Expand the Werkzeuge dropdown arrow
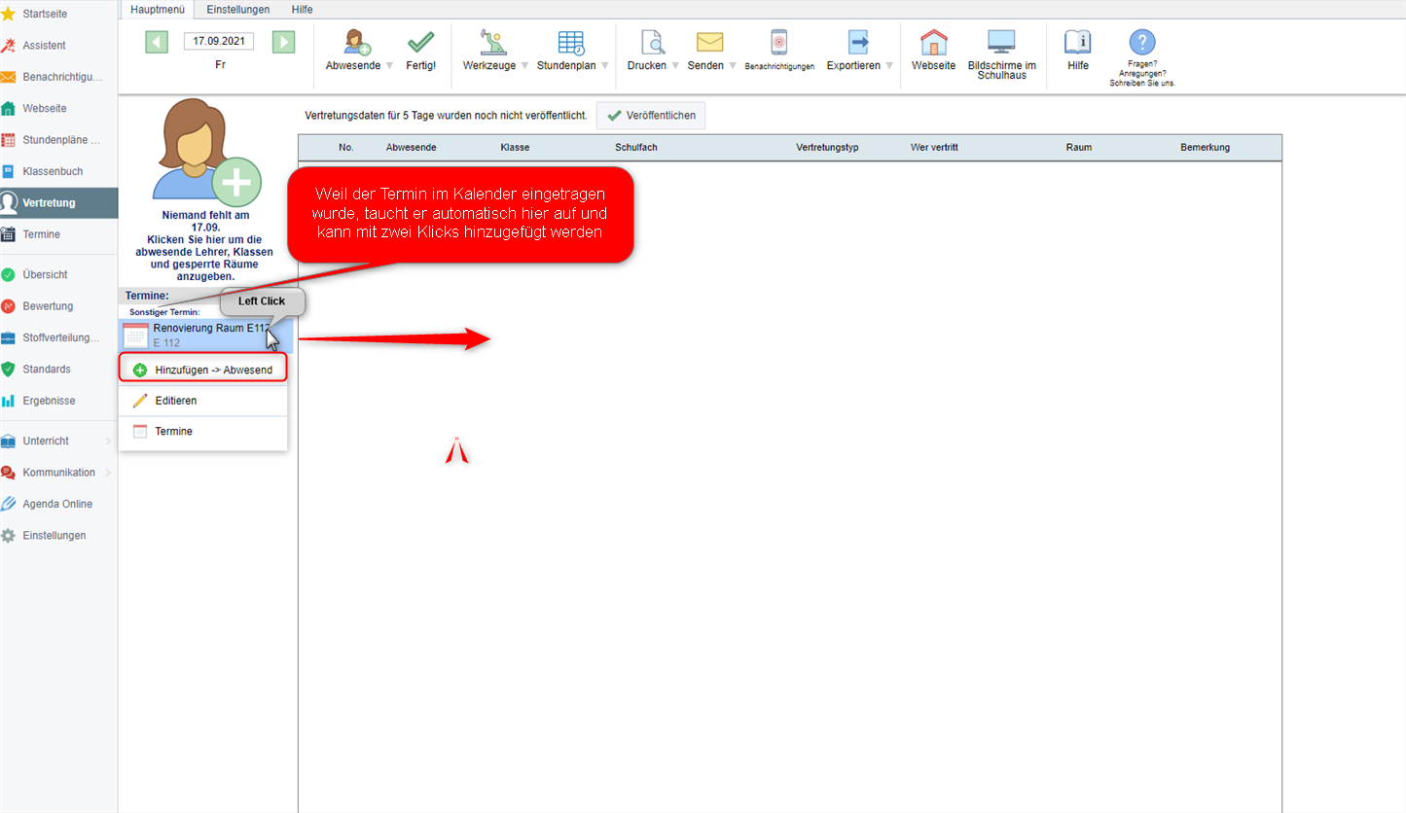The height and width of the screenshot is (813, 1406). [525, 66]
